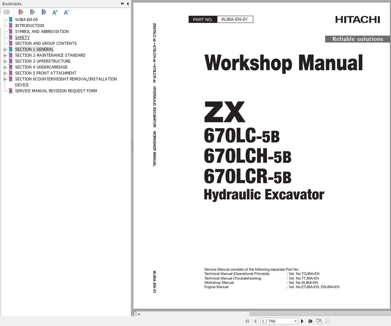Expand SECTION 5 FRONT ATTACHMENT bookmark
This screenshot has height=326, width=391.
[x=5, y=74]
